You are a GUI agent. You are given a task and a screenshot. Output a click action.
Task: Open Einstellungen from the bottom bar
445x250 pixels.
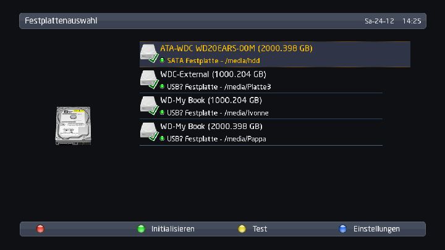[x=376, y=229]
